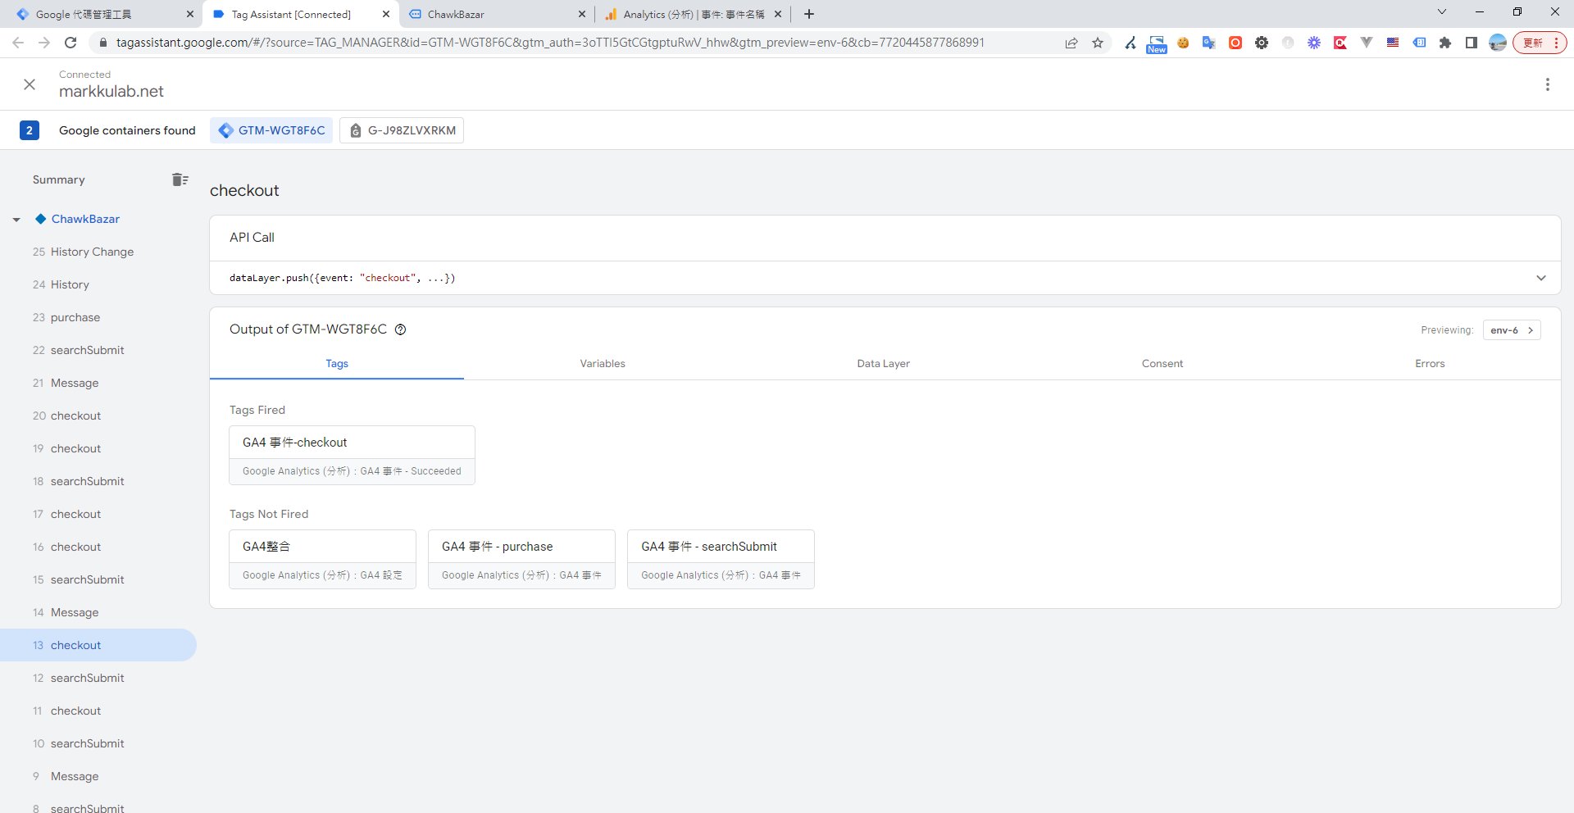Open the Consent tab

(1162, 364)
